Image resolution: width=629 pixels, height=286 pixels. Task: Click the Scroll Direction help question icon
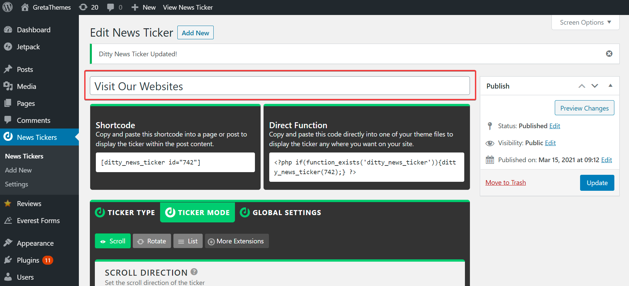(194, 272)
